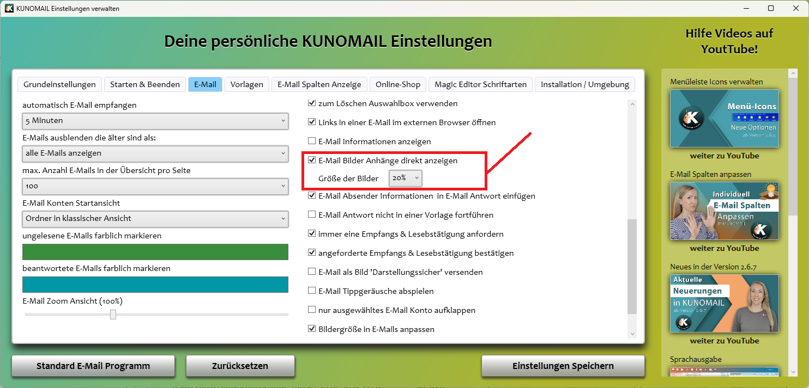Save with Einstellungen Speichern button
The width and height of the screenshot is (809, 388).
pos(563,366)
